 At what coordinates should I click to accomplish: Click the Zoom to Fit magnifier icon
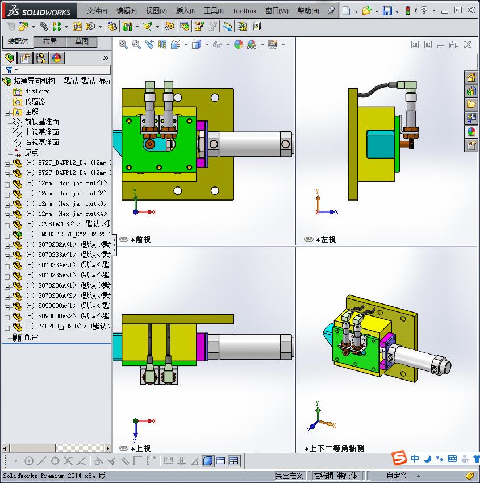[123, 44]
